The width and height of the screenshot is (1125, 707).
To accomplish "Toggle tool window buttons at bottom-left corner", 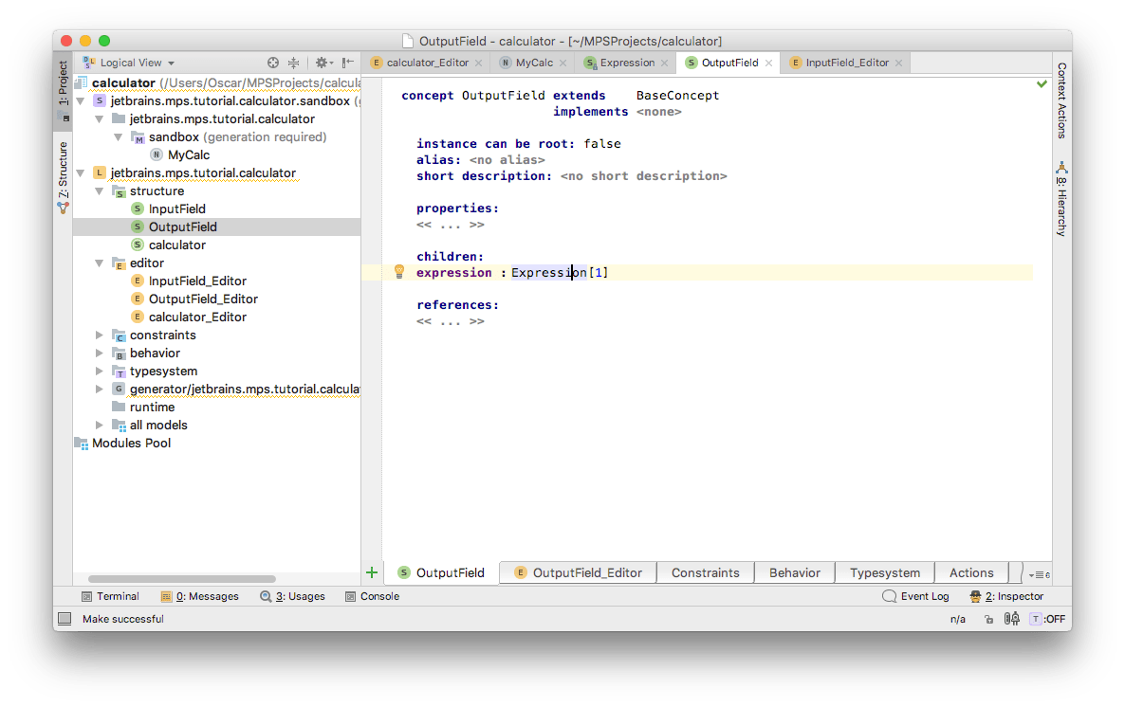I will 65,619.
